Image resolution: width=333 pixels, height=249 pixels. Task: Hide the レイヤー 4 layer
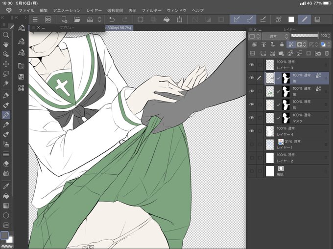tap(252, 131)
